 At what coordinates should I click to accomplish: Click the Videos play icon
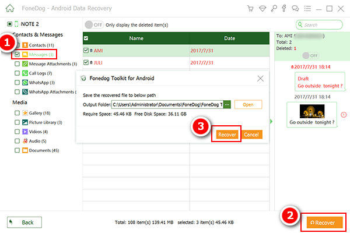click(25, 132)
